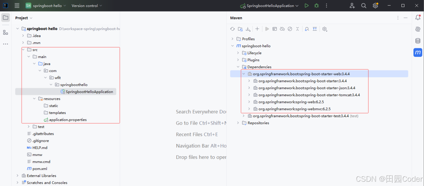The image size is (424, 186).
Task: Open the Analyze Dependencies magnifier icon
Action: pos(307,29)
